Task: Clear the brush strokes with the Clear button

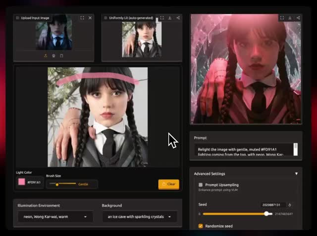Action: pyautogui.click(x=169, y=184)
